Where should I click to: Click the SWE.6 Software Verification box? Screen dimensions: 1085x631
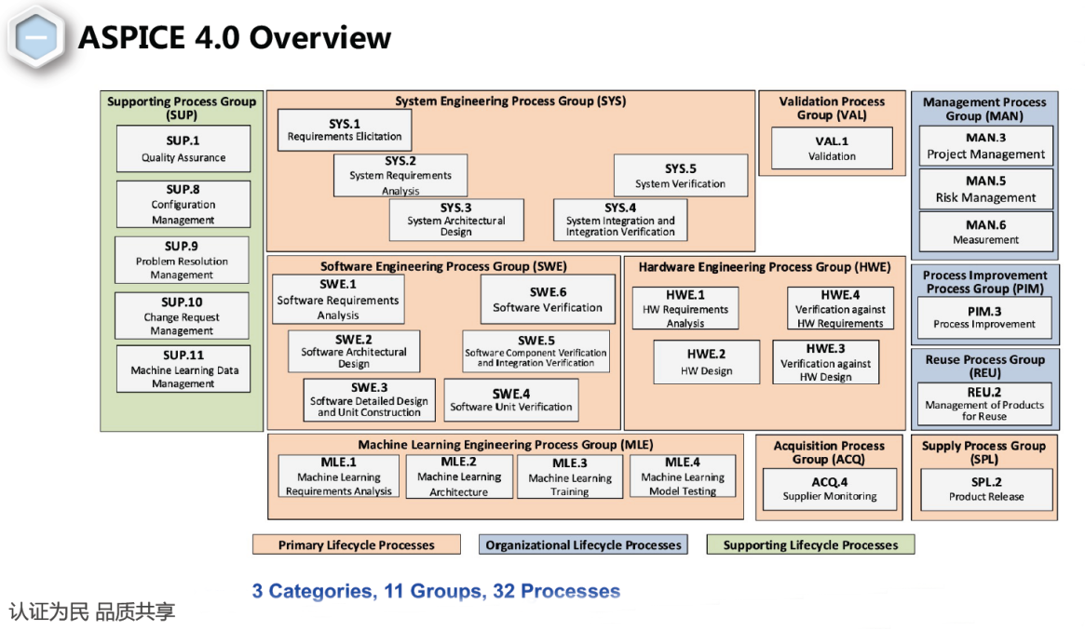[548, 299]
